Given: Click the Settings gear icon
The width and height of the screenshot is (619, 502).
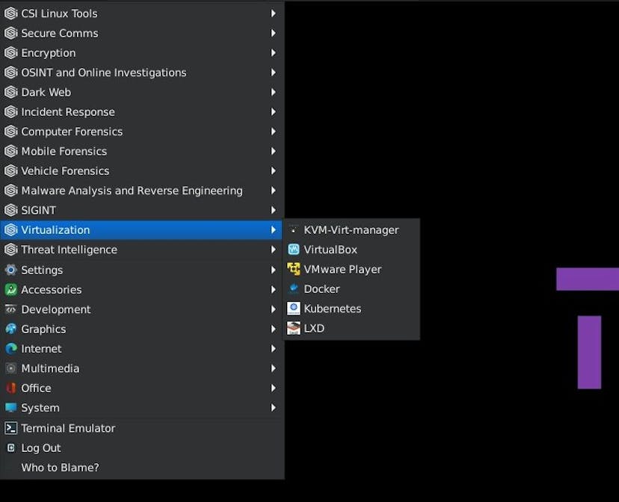Looking at the screenshot, I should (10, 270).
